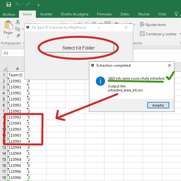Viewport: 181px width, 181px height.
Task: Select row 17 header
Action: [4, 172]
